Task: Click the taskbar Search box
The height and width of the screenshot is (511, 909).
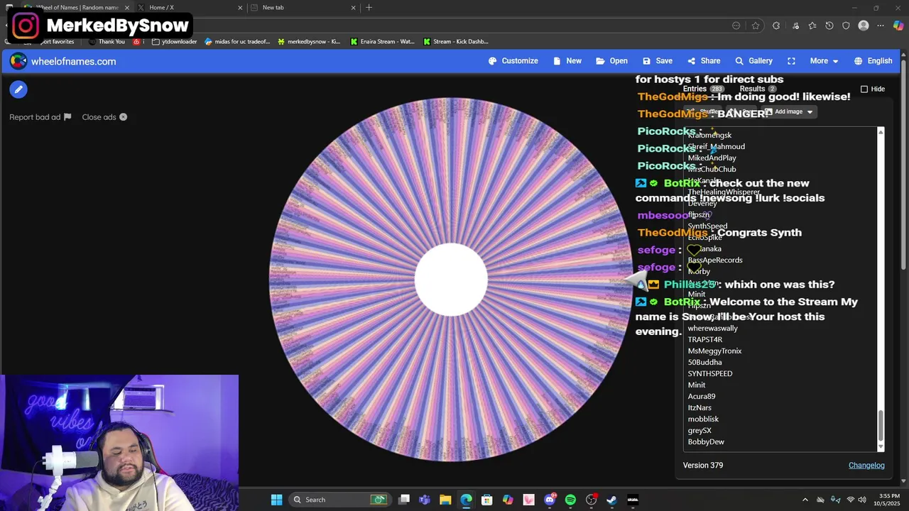Action: point(340,500)
